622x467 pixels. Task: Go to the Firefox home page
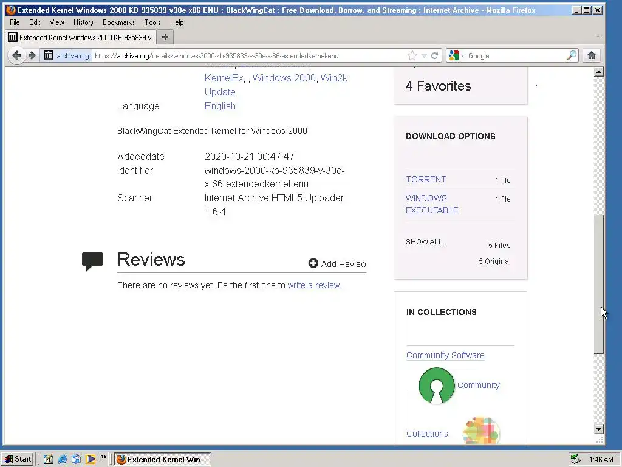click(592, 55)
